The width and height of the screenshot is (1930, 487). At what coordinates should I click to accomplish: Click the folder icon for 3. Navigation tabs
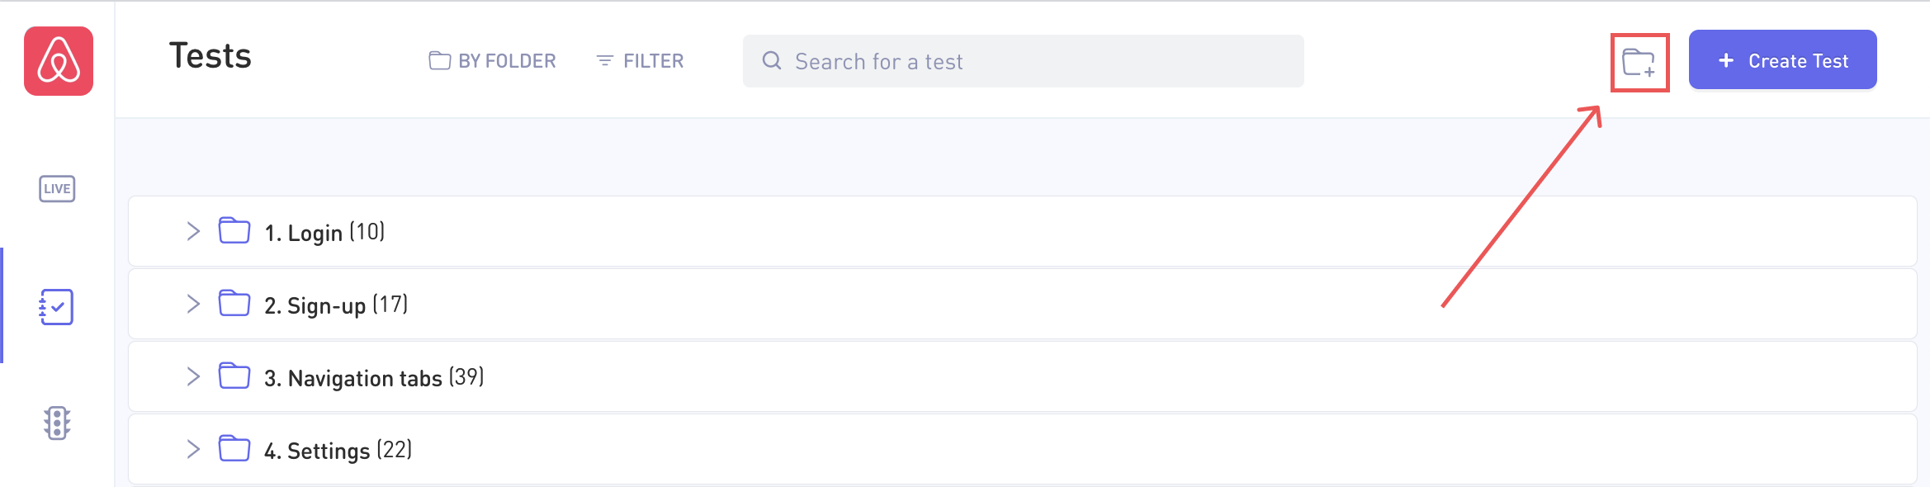[x=234, y=376]
